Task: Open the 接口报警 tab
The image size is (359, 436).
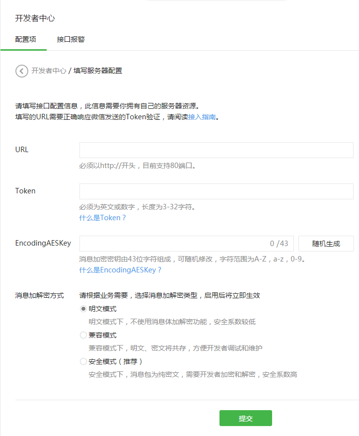Action: (71, 39)
